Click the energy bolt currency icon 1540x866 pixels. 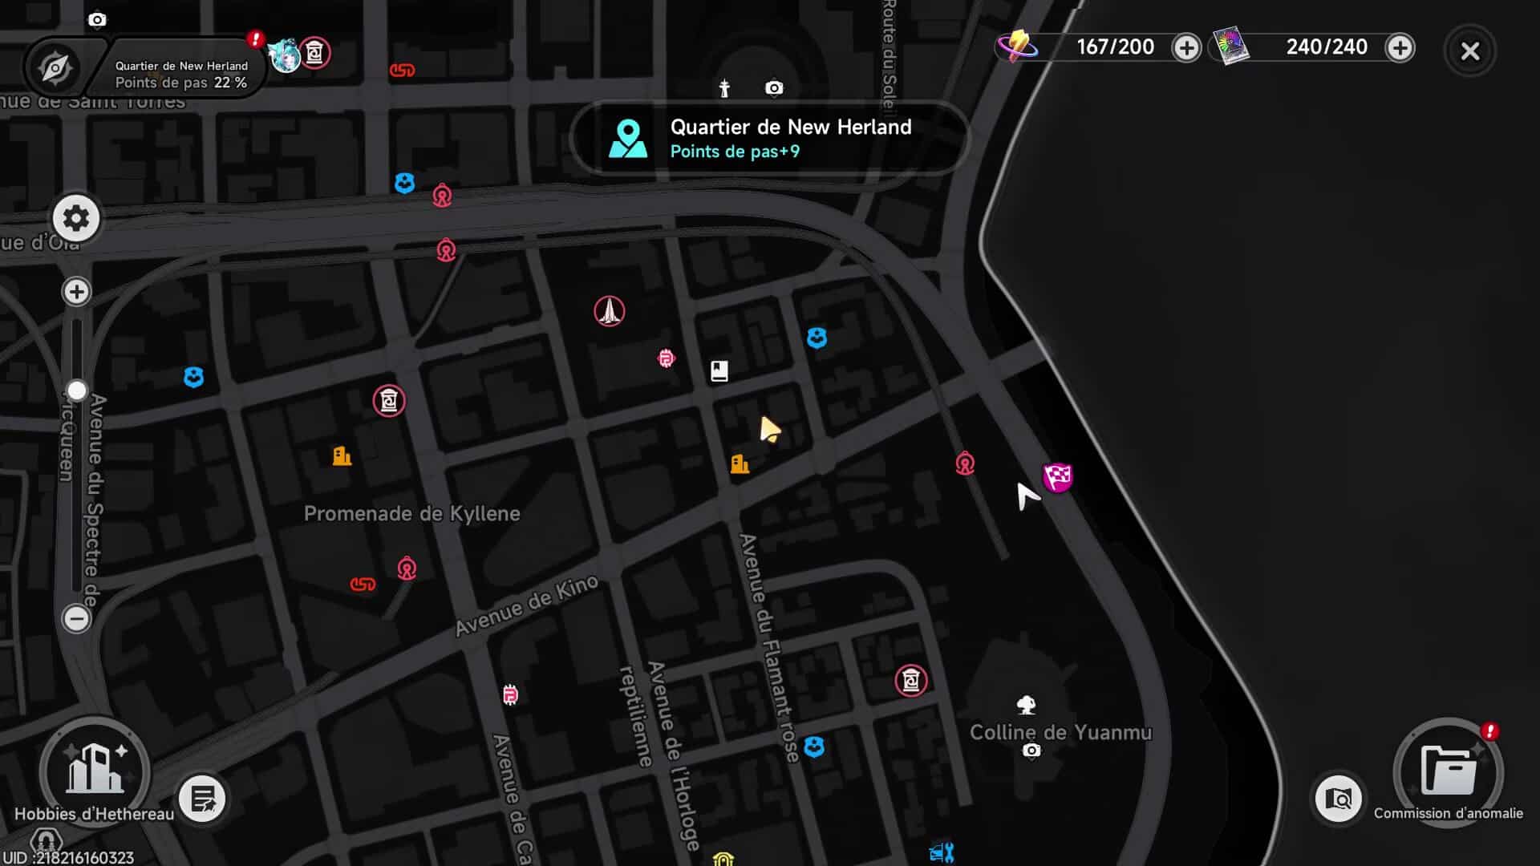pyautogui.click(x=1017, y=46)
